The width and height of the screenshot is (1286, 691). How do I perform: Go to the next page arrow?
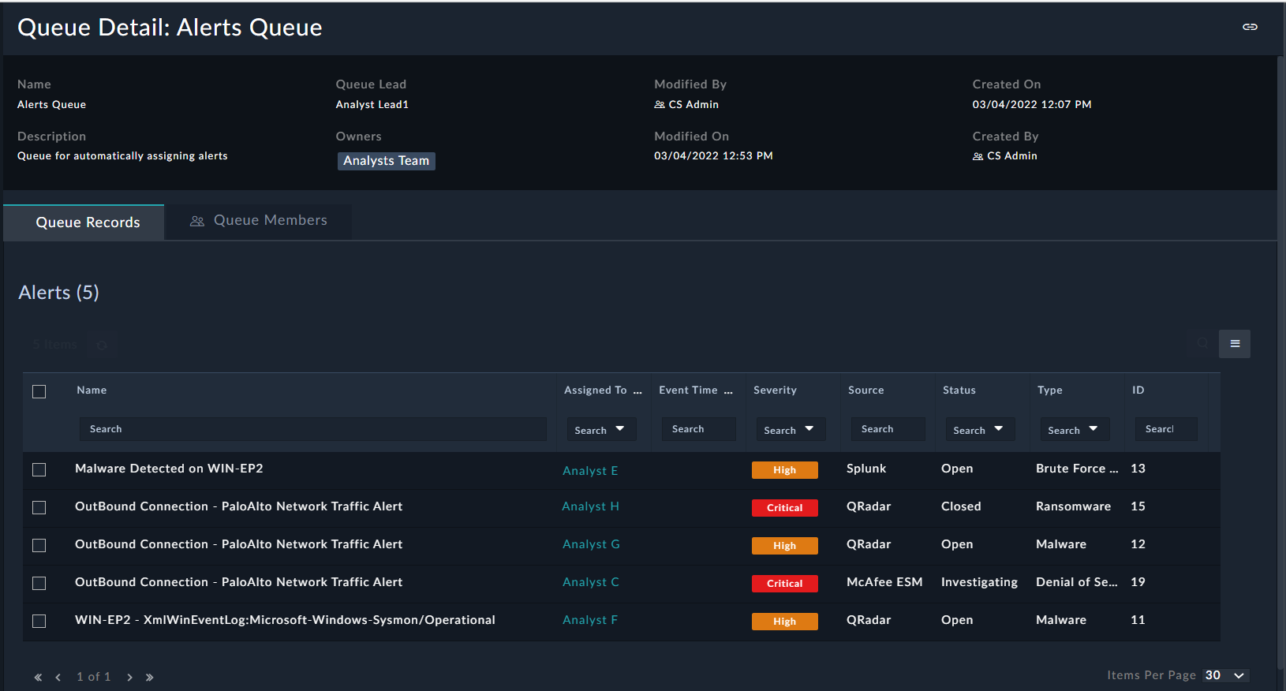coord(129,677)
